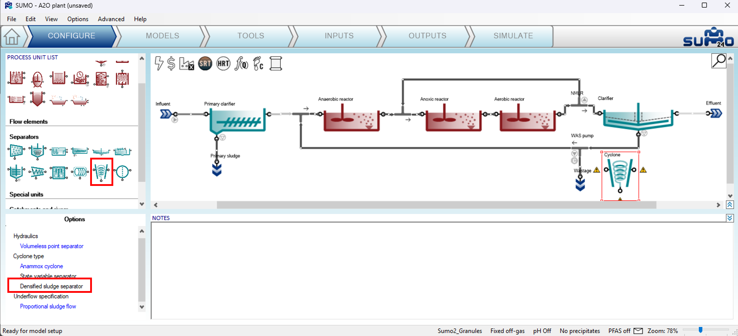The height and width of the screenshot is (336, 738).
Task: Select the cyclone separator in unit list
Action: pyautogui.click(x=101, y=172)
